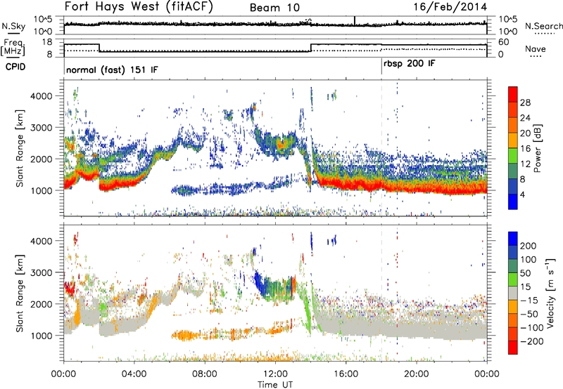The image size is (563, 389).
Task: Click the orange velocity band near 1000 km at 08:00
Action: click(x=205, y=336)
